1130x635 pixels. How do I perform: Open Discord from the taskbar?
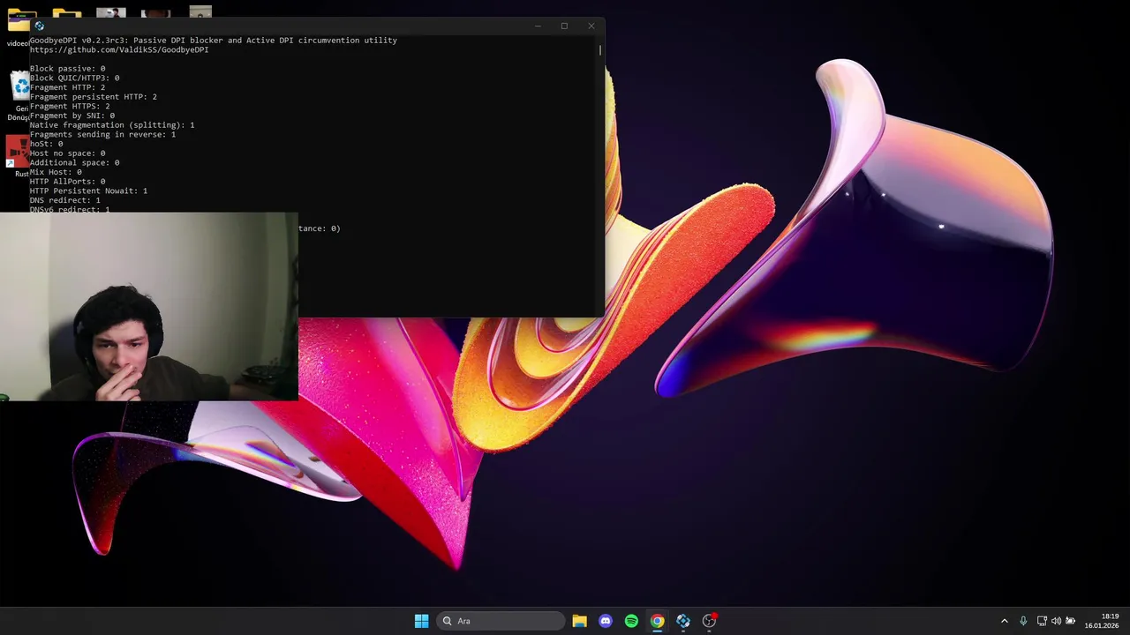tap(606, 621)
